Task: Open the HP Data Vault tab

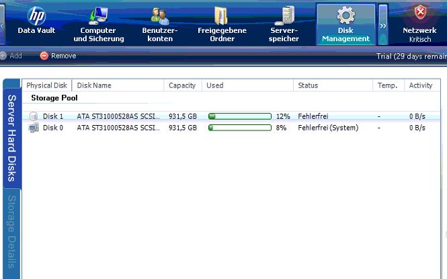Action: point(36,22)
